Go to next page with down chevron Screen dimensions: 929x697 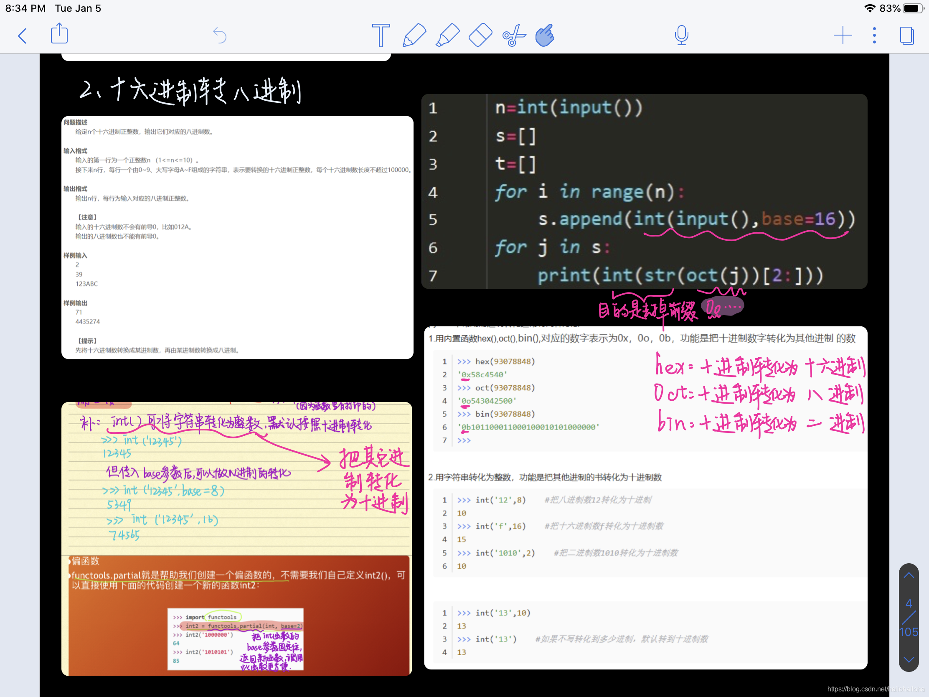pyautogui.click(x=909, y=660)
